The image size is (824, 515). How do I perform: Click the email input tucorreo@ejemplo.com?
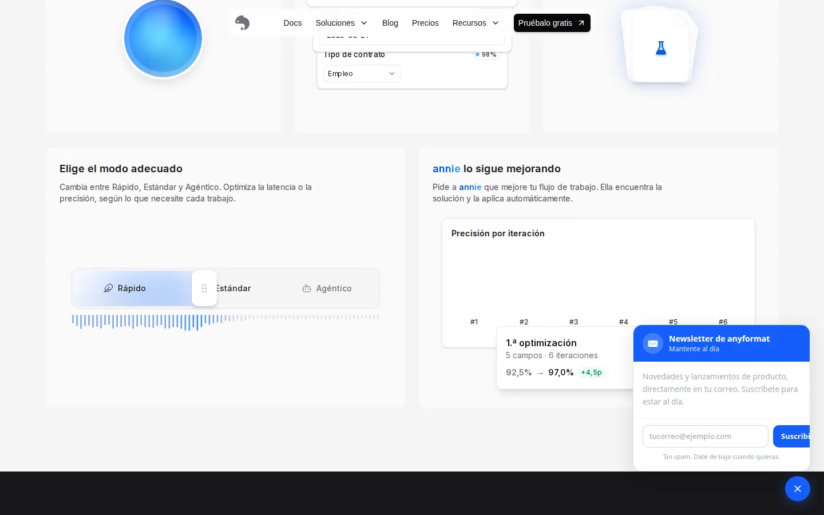(x=706, y=436)
